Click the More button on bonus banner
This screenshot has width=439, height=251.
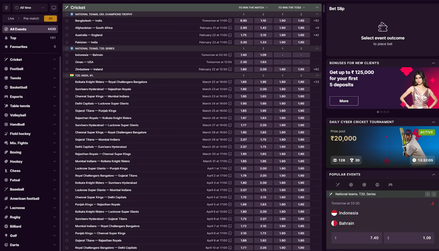tap(344, 101)
